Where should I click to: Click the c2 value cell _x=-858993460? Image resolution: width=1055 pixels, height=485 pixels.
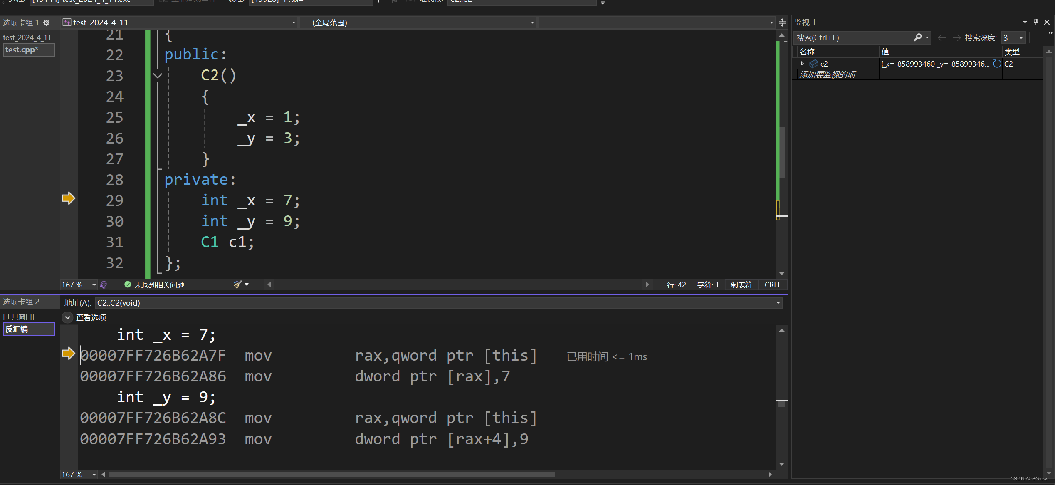(936, 64)
